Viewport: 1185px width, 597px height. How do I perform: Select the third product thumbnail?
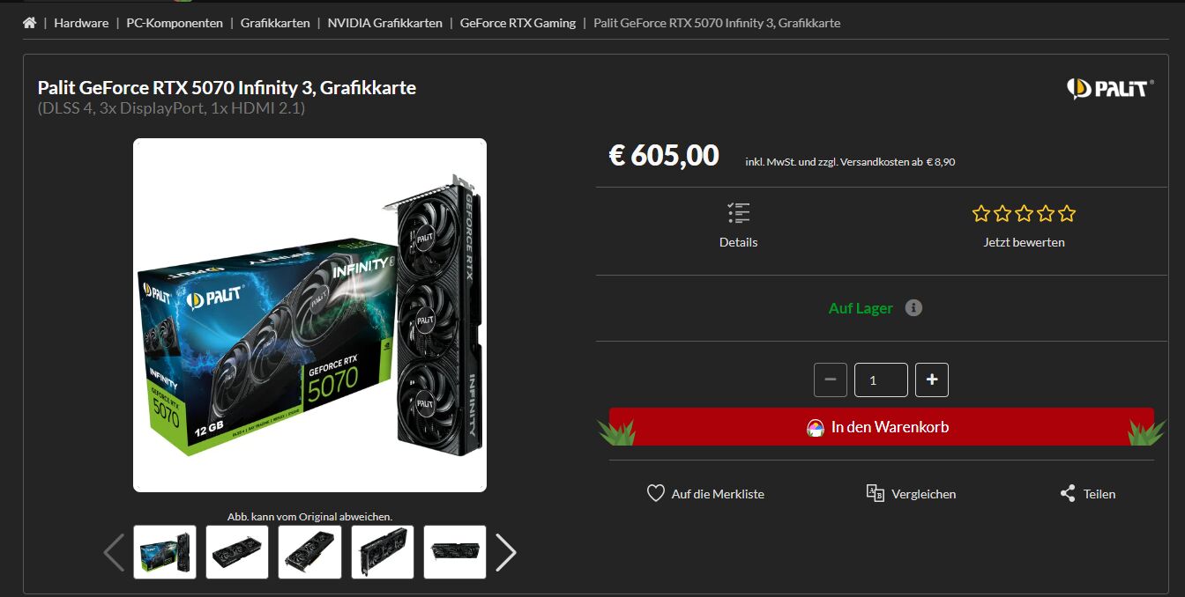[x=309, y=552]
